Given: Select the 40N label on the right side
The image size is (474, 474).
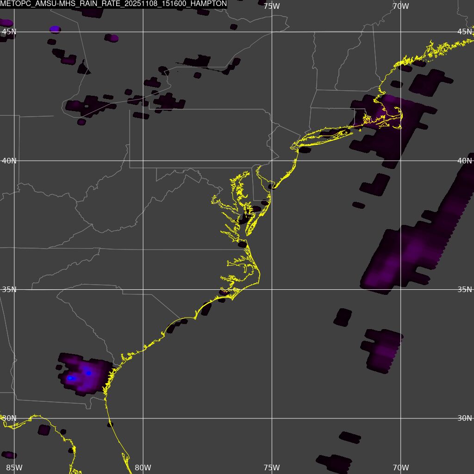Looking at the screenshot, I should pyautogui.click(x=464, y=161).
